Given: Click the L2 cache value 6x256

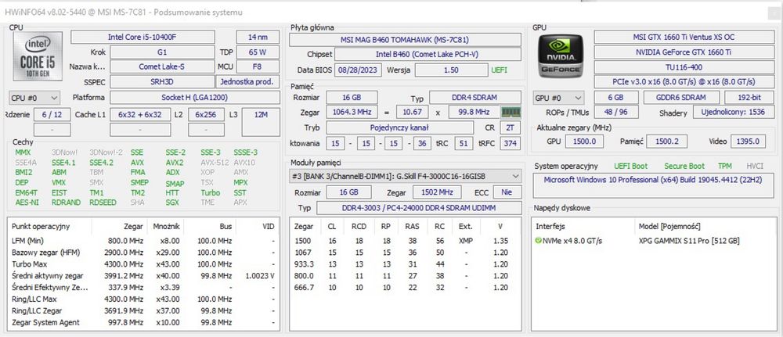Looking at the screenshot, I should [x=206, y=115].
